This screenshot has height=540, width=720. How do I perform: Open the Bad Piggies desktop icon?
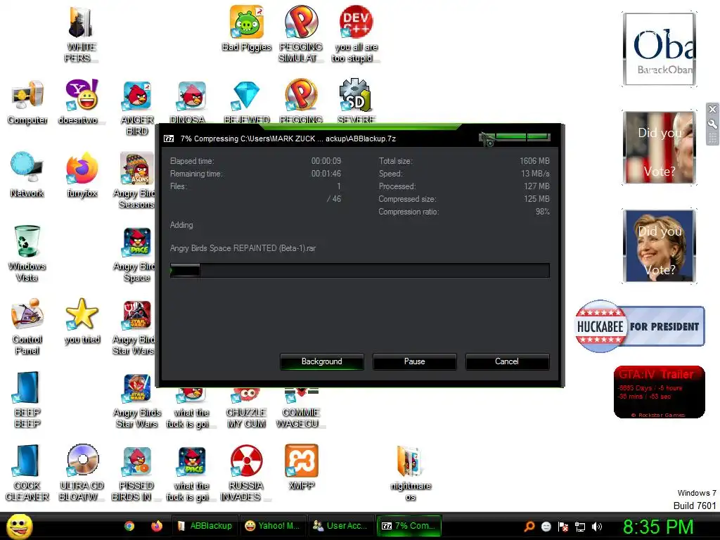247,28
